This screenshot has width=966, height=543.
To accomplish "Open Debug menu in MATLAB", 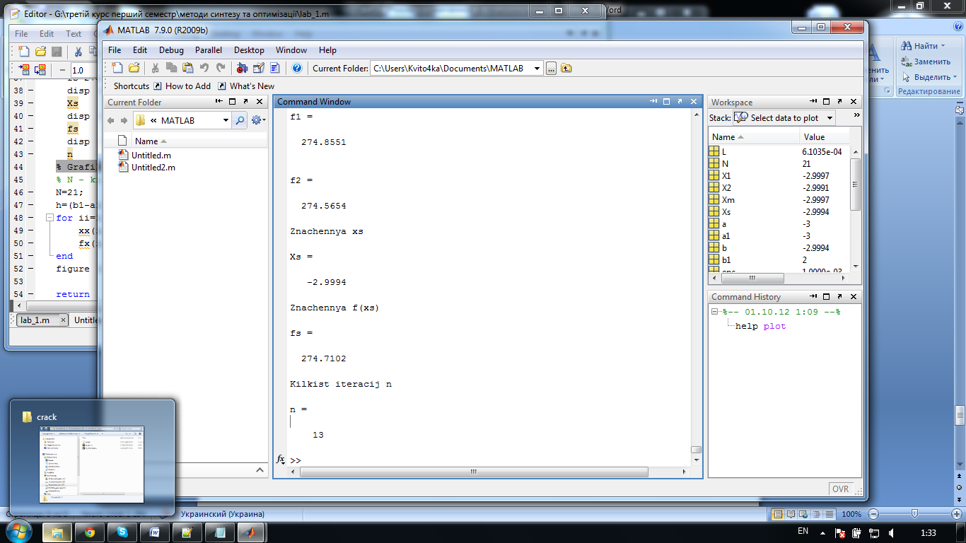I will (x=171, y=50).
